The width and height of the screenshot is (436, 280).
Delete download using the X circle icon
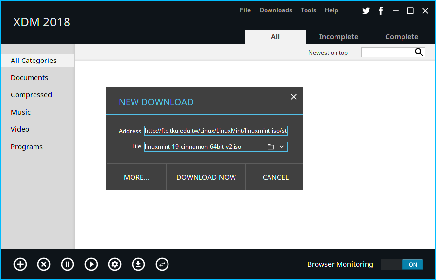coord(44,264)
